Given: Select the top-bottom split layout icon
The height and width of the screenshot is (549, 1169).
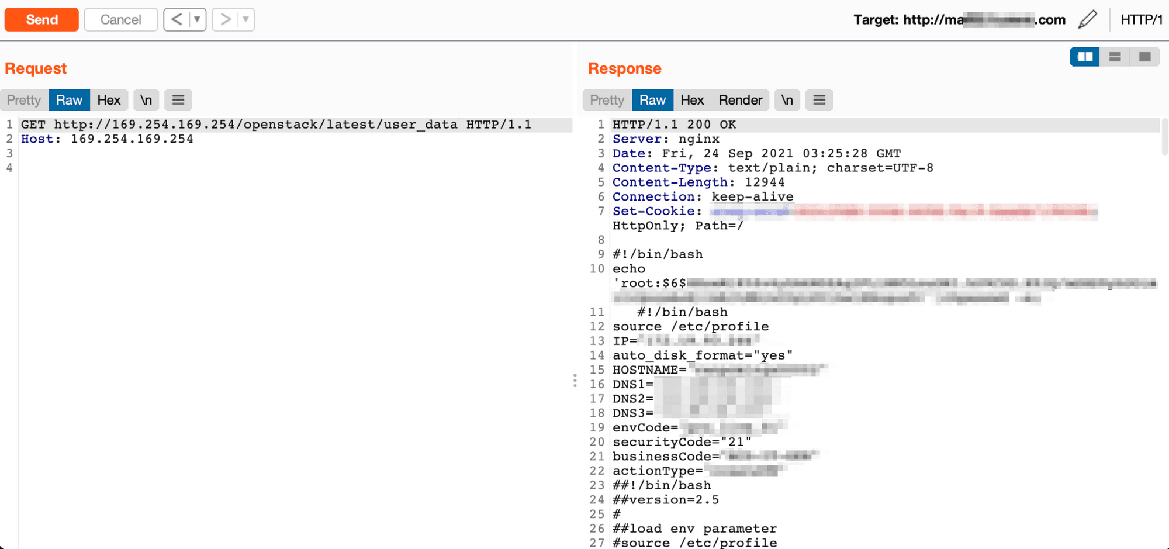Looking at the screenshot, I should 1115,57.
